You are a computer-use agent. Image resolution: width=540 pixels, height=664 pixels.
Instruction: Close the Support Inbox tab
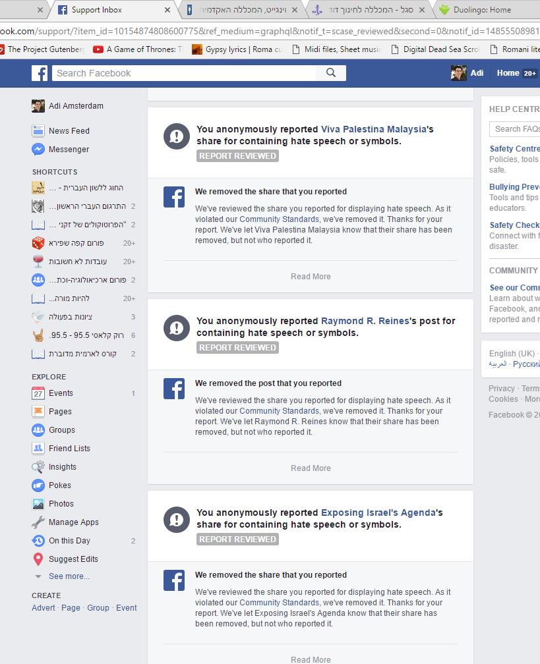tap(167, 10)
